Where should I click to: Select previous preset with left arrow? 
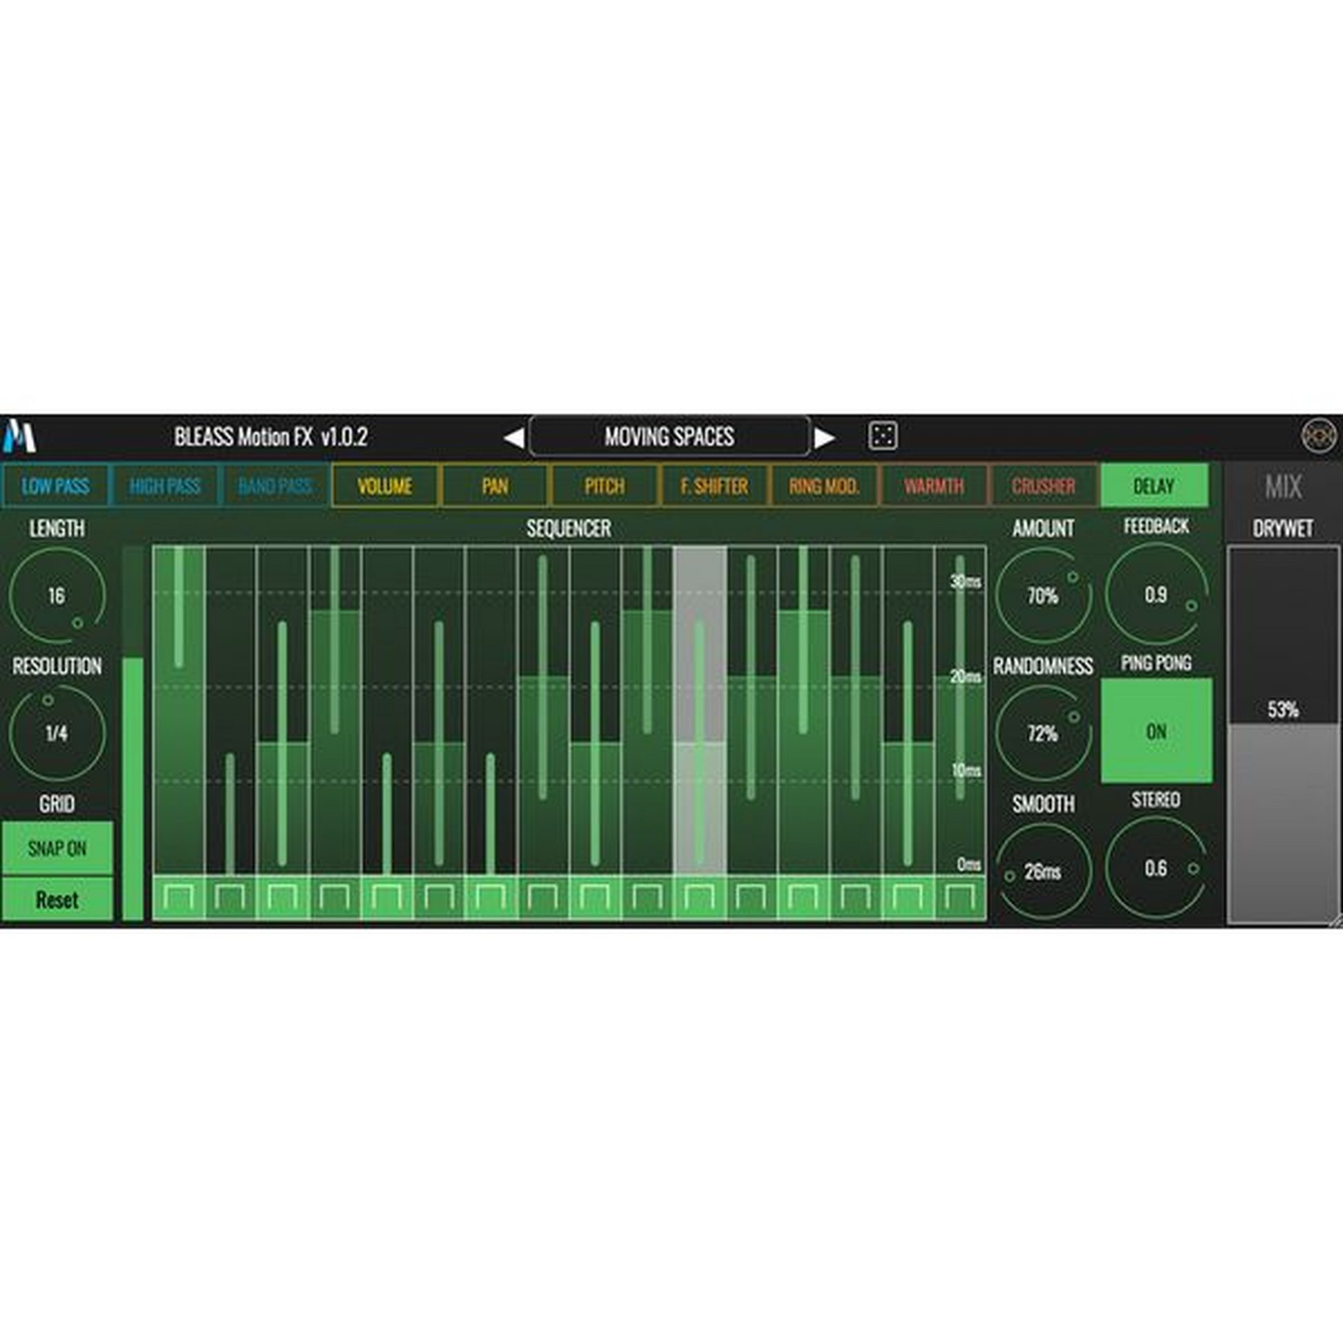513,438
